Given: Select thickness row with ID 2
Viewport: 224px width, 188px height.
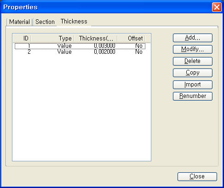Looking at the screenshot, I should 80,52.
